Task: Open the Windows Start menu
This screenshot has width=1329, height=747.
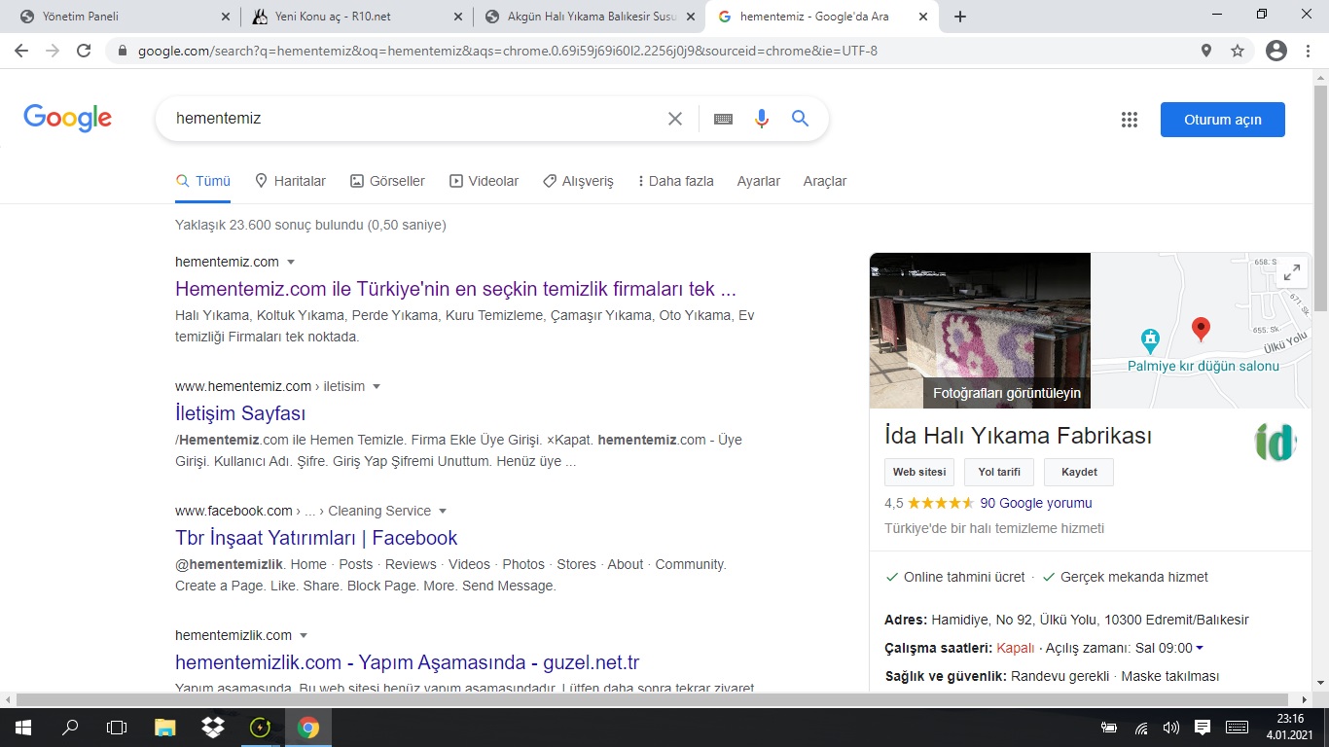Action: [x=22, y=728]
